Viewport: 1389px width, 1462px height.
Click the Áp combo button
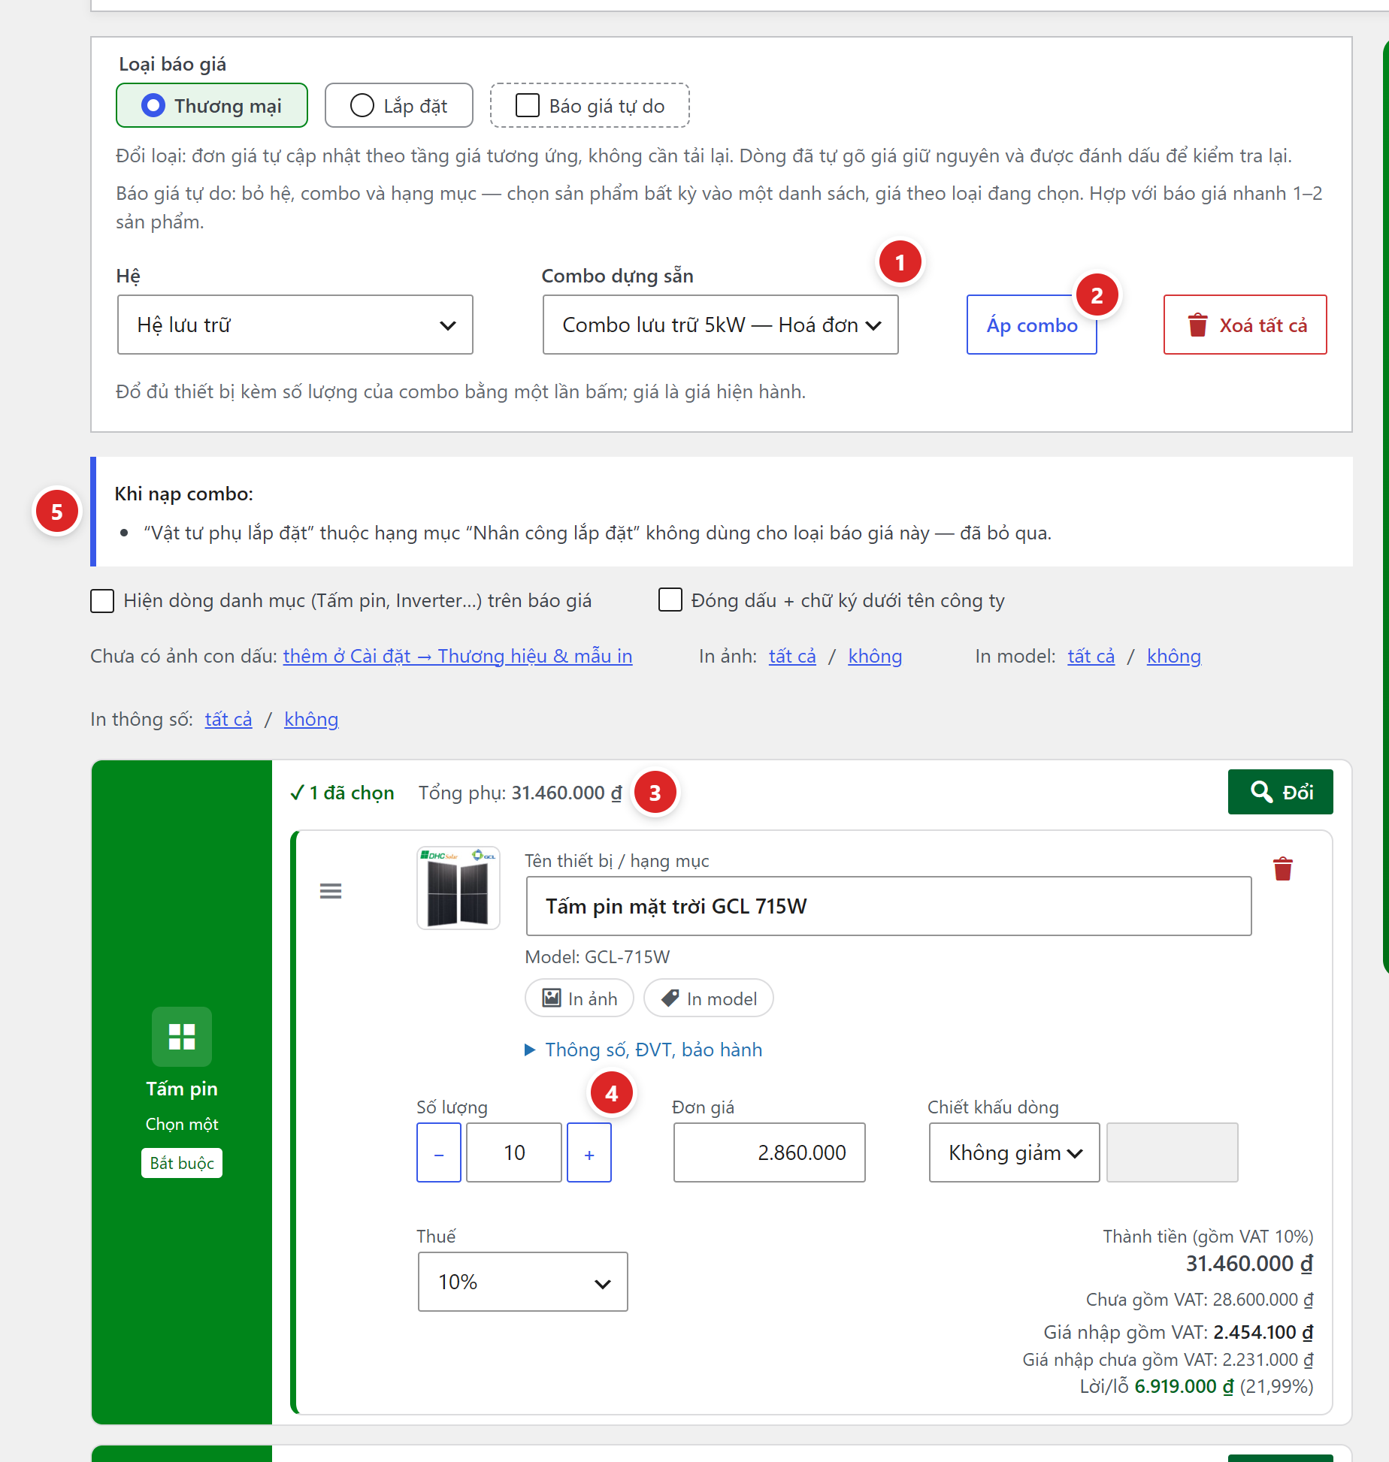click(x=1032, y=325)
